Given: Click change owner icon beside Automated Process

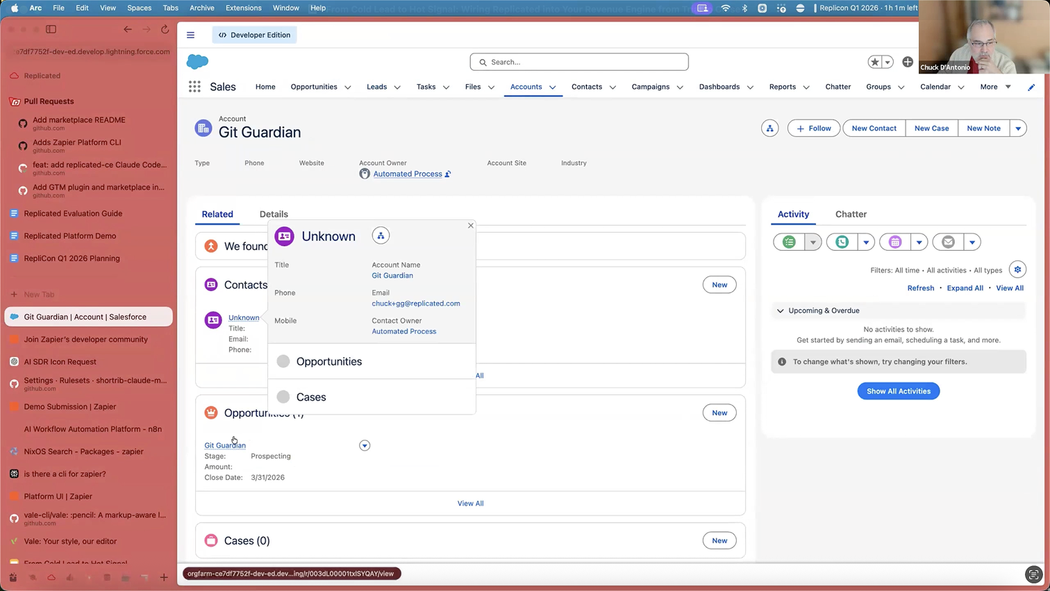Looking at the screenshot, I should 448,174.
